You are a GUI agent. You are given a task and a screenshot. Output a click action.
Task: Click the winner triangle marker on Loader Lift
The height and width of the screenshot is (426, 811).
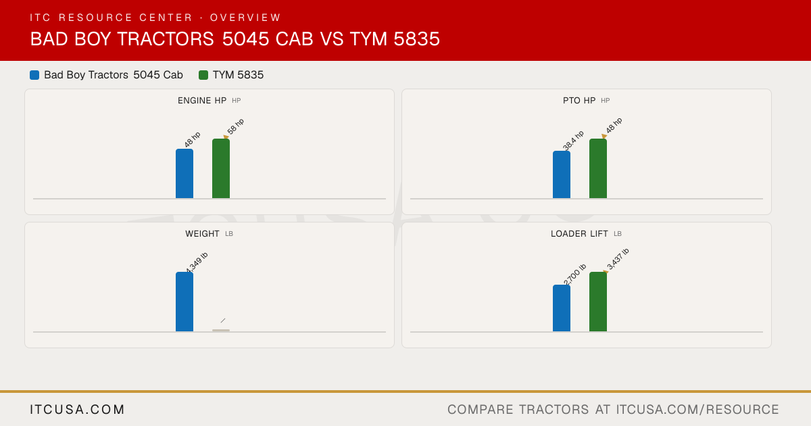point(606,272)
